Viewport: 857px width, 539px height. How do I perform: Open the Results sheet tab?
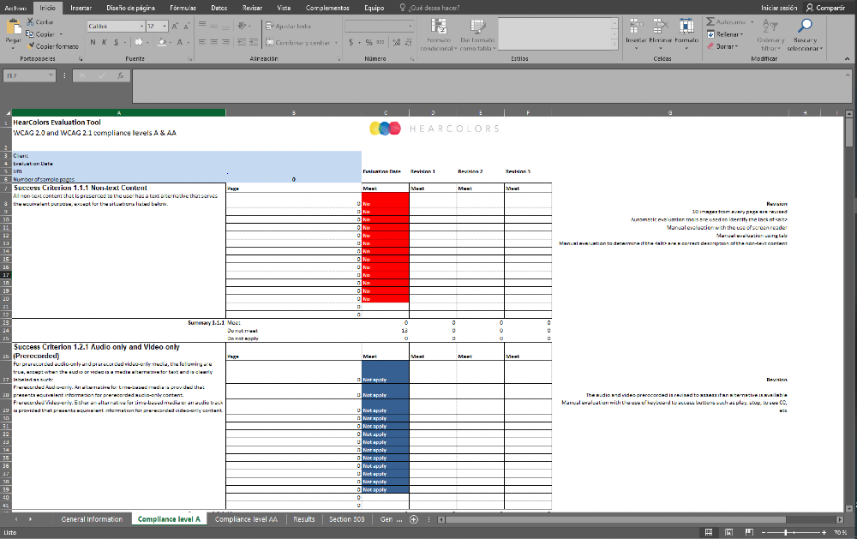coord(303,518)
